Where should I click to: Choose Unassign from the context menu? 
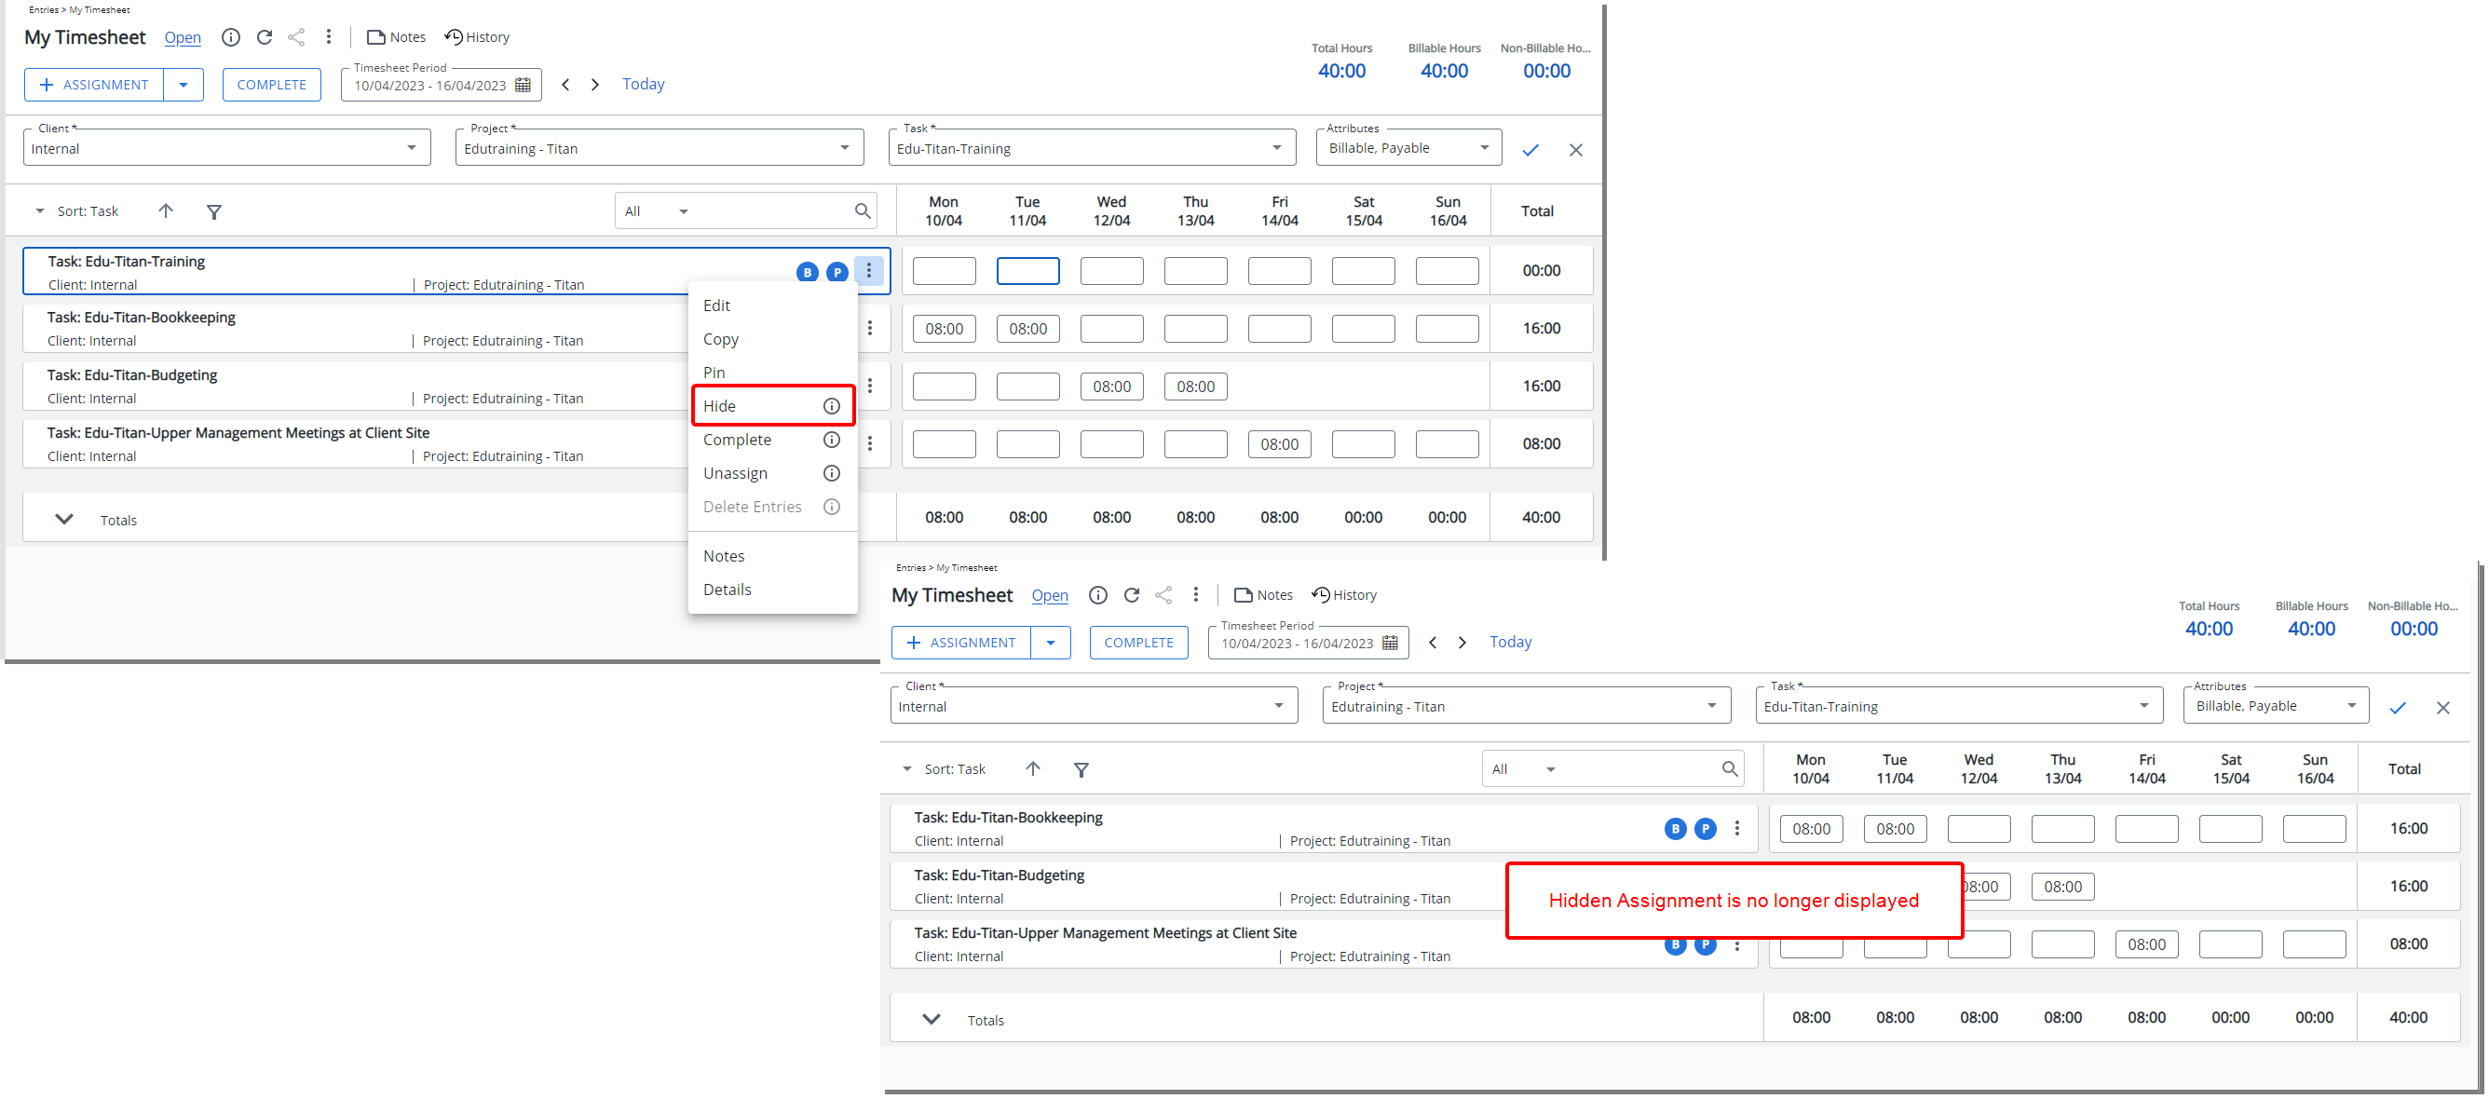click(x=772, y=473)
